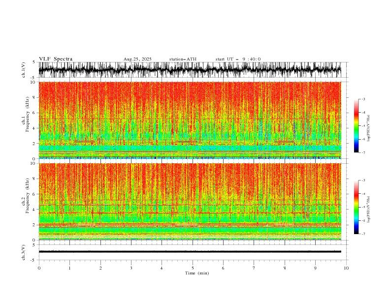The image size is (390, 301).
Task: Click the ch.2 frequency axis "6" tick label
Action: pyautogui.click(x=34, y=194)
